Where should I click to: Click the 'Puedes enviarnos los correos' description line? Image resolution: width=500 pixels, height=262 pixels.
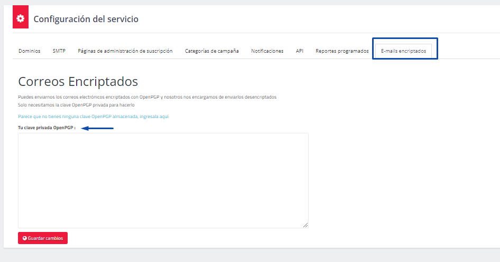[x=147, y=97]
